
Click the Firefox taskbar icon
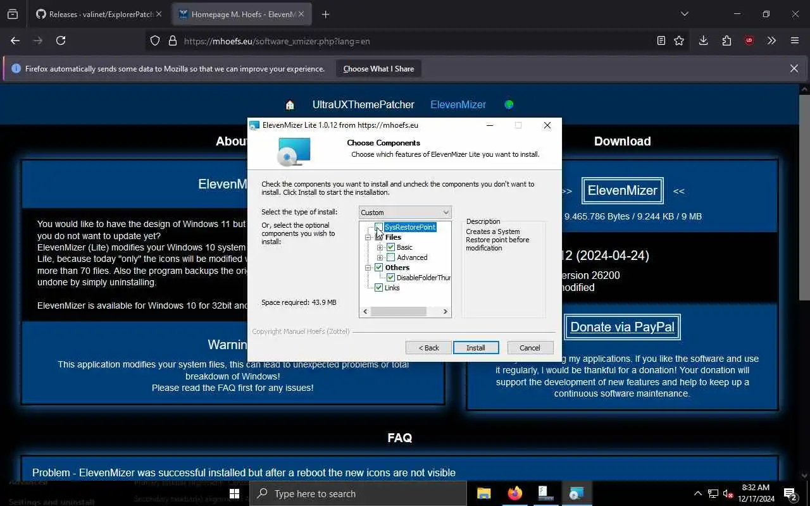tap(515, 493)
